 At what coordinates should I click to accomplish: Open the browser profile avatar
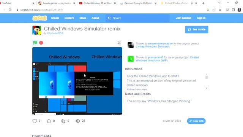239,10
